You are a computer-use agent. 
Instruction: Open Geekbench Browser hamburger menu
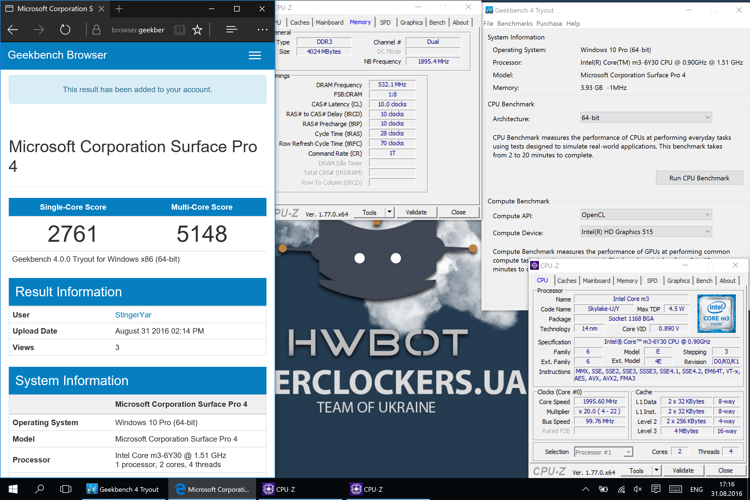coord(255,55)
